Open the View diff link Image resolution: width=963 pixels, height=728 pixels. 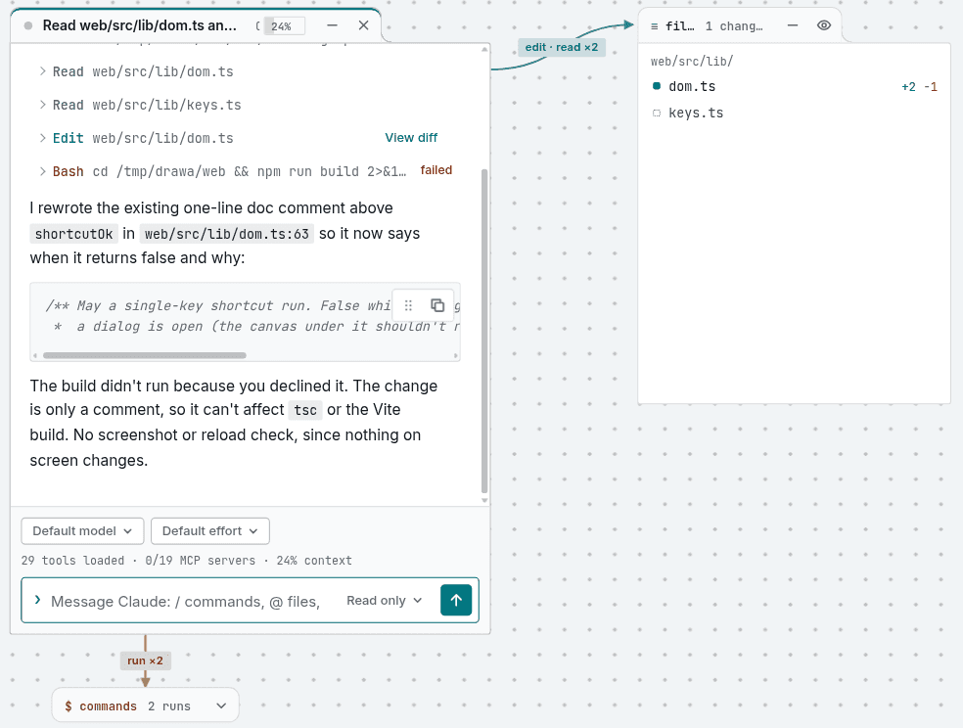click(411, 138)
